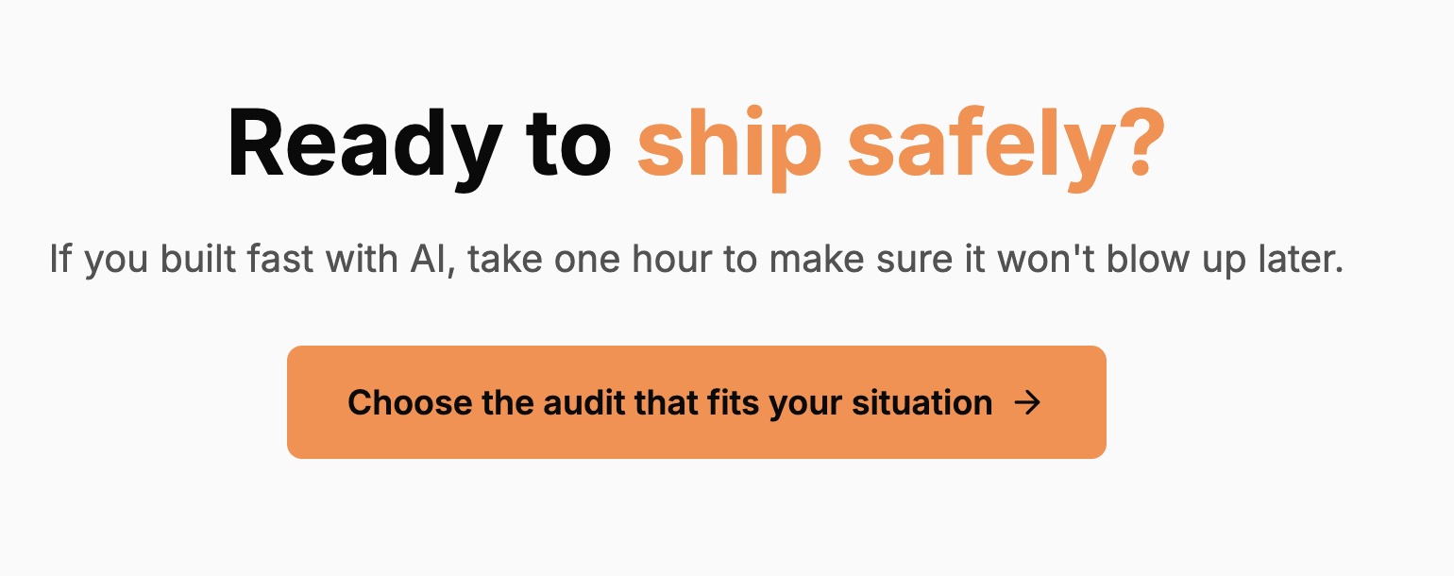
Task: Click the right-arrow icon on the CTA button
Action: [1028, 402]
